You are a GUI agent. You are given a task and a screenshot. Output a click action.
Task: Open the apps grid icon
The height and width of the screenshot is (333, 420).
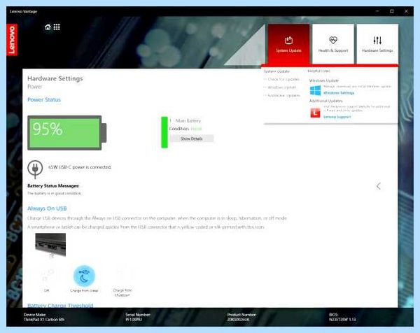57,27
